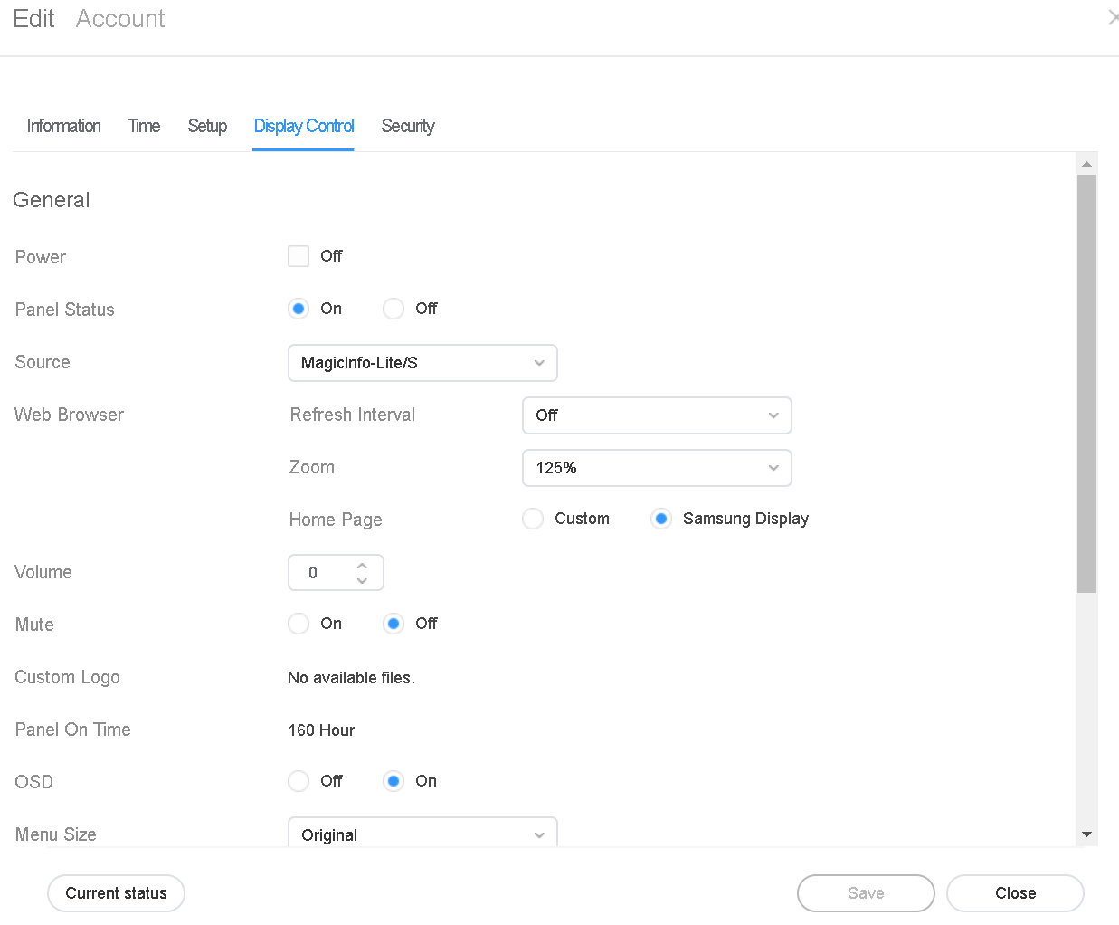Open the Information tab

(x=63, y=126)
